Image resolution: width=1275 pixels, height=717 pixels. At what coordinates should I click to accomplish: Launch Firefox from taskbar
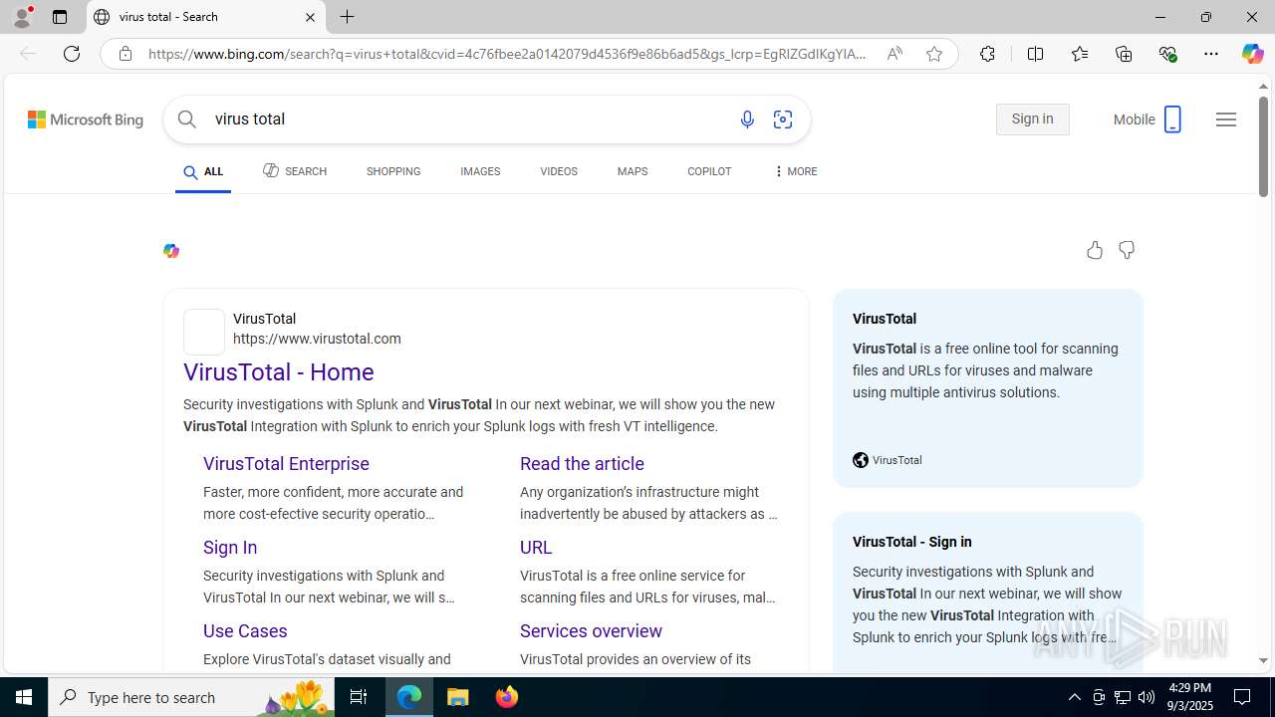[507, 697]
